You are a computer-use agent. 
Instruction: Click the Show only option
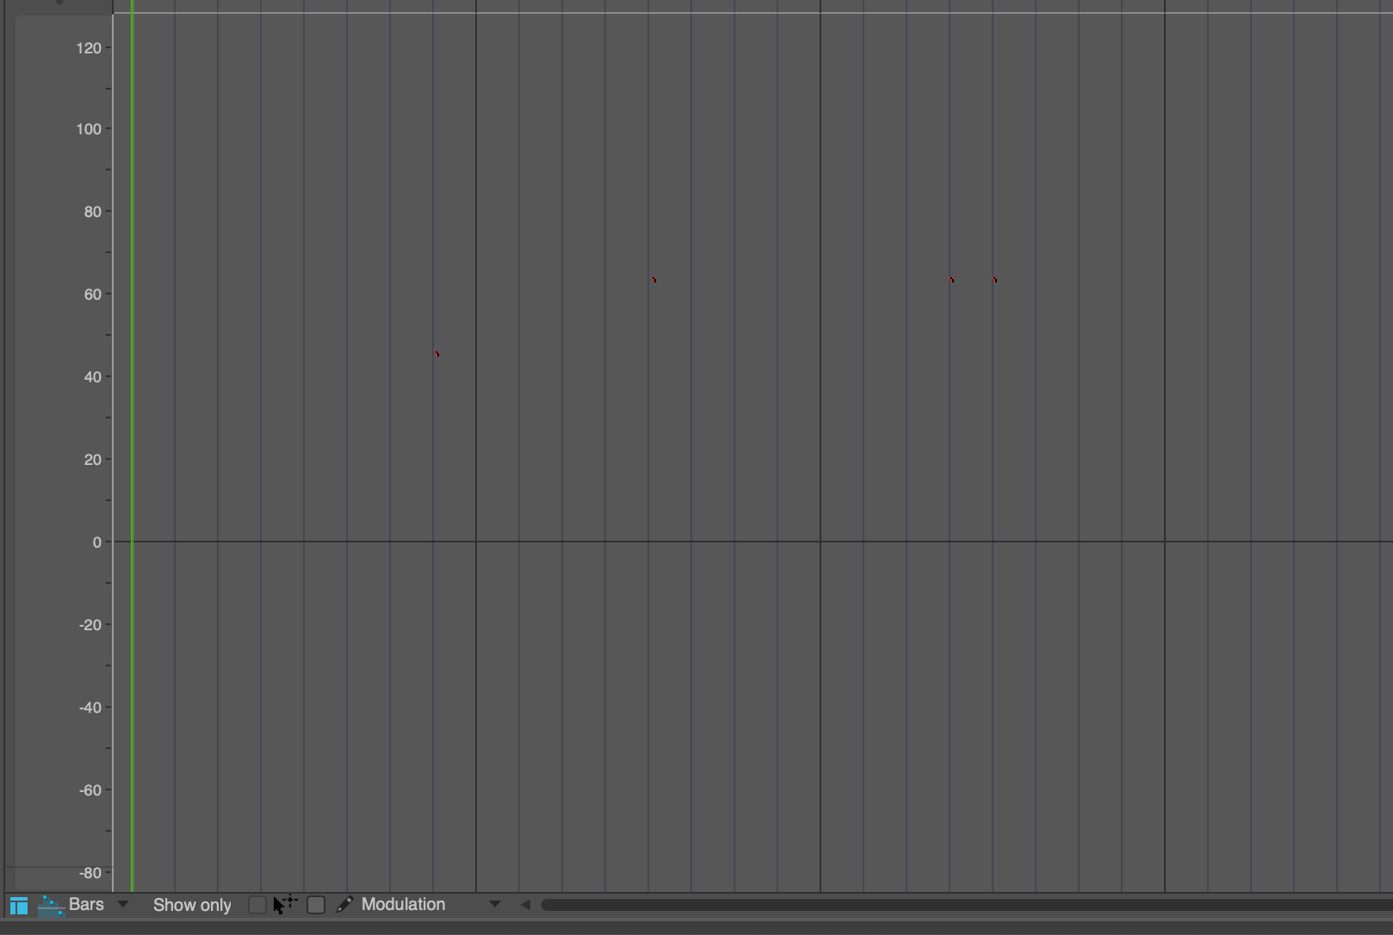coord(192,905)
